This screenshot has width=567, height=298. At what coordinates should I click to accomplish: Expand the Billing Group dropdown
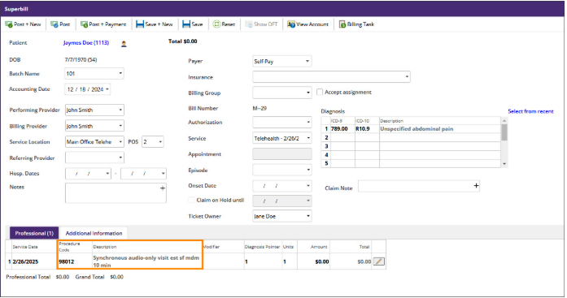click(307, 93)
